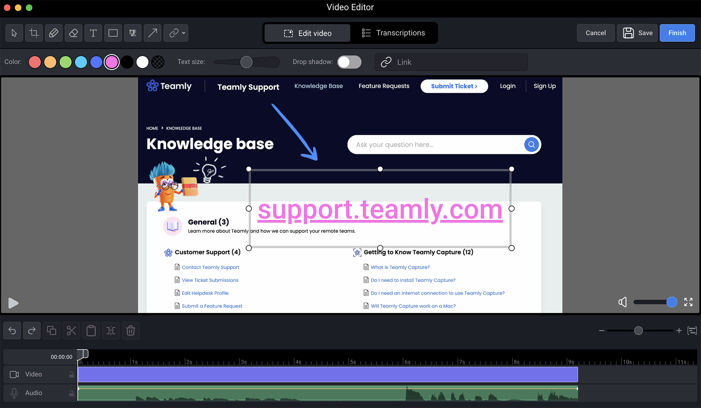Click the top-middle text box handle
The height and width of the screenshot is (408, 701).
[x=380, y=169]
